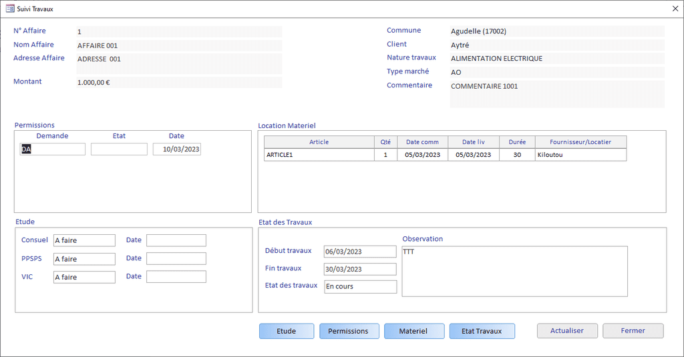Screen dimensions: 684x357
Task: Click the Suivi Travaux form icon
Action: point(9,9)
